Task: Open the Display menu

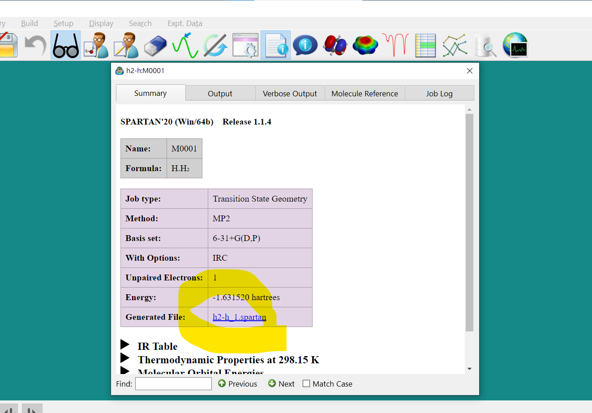Action: click(101, 23)
